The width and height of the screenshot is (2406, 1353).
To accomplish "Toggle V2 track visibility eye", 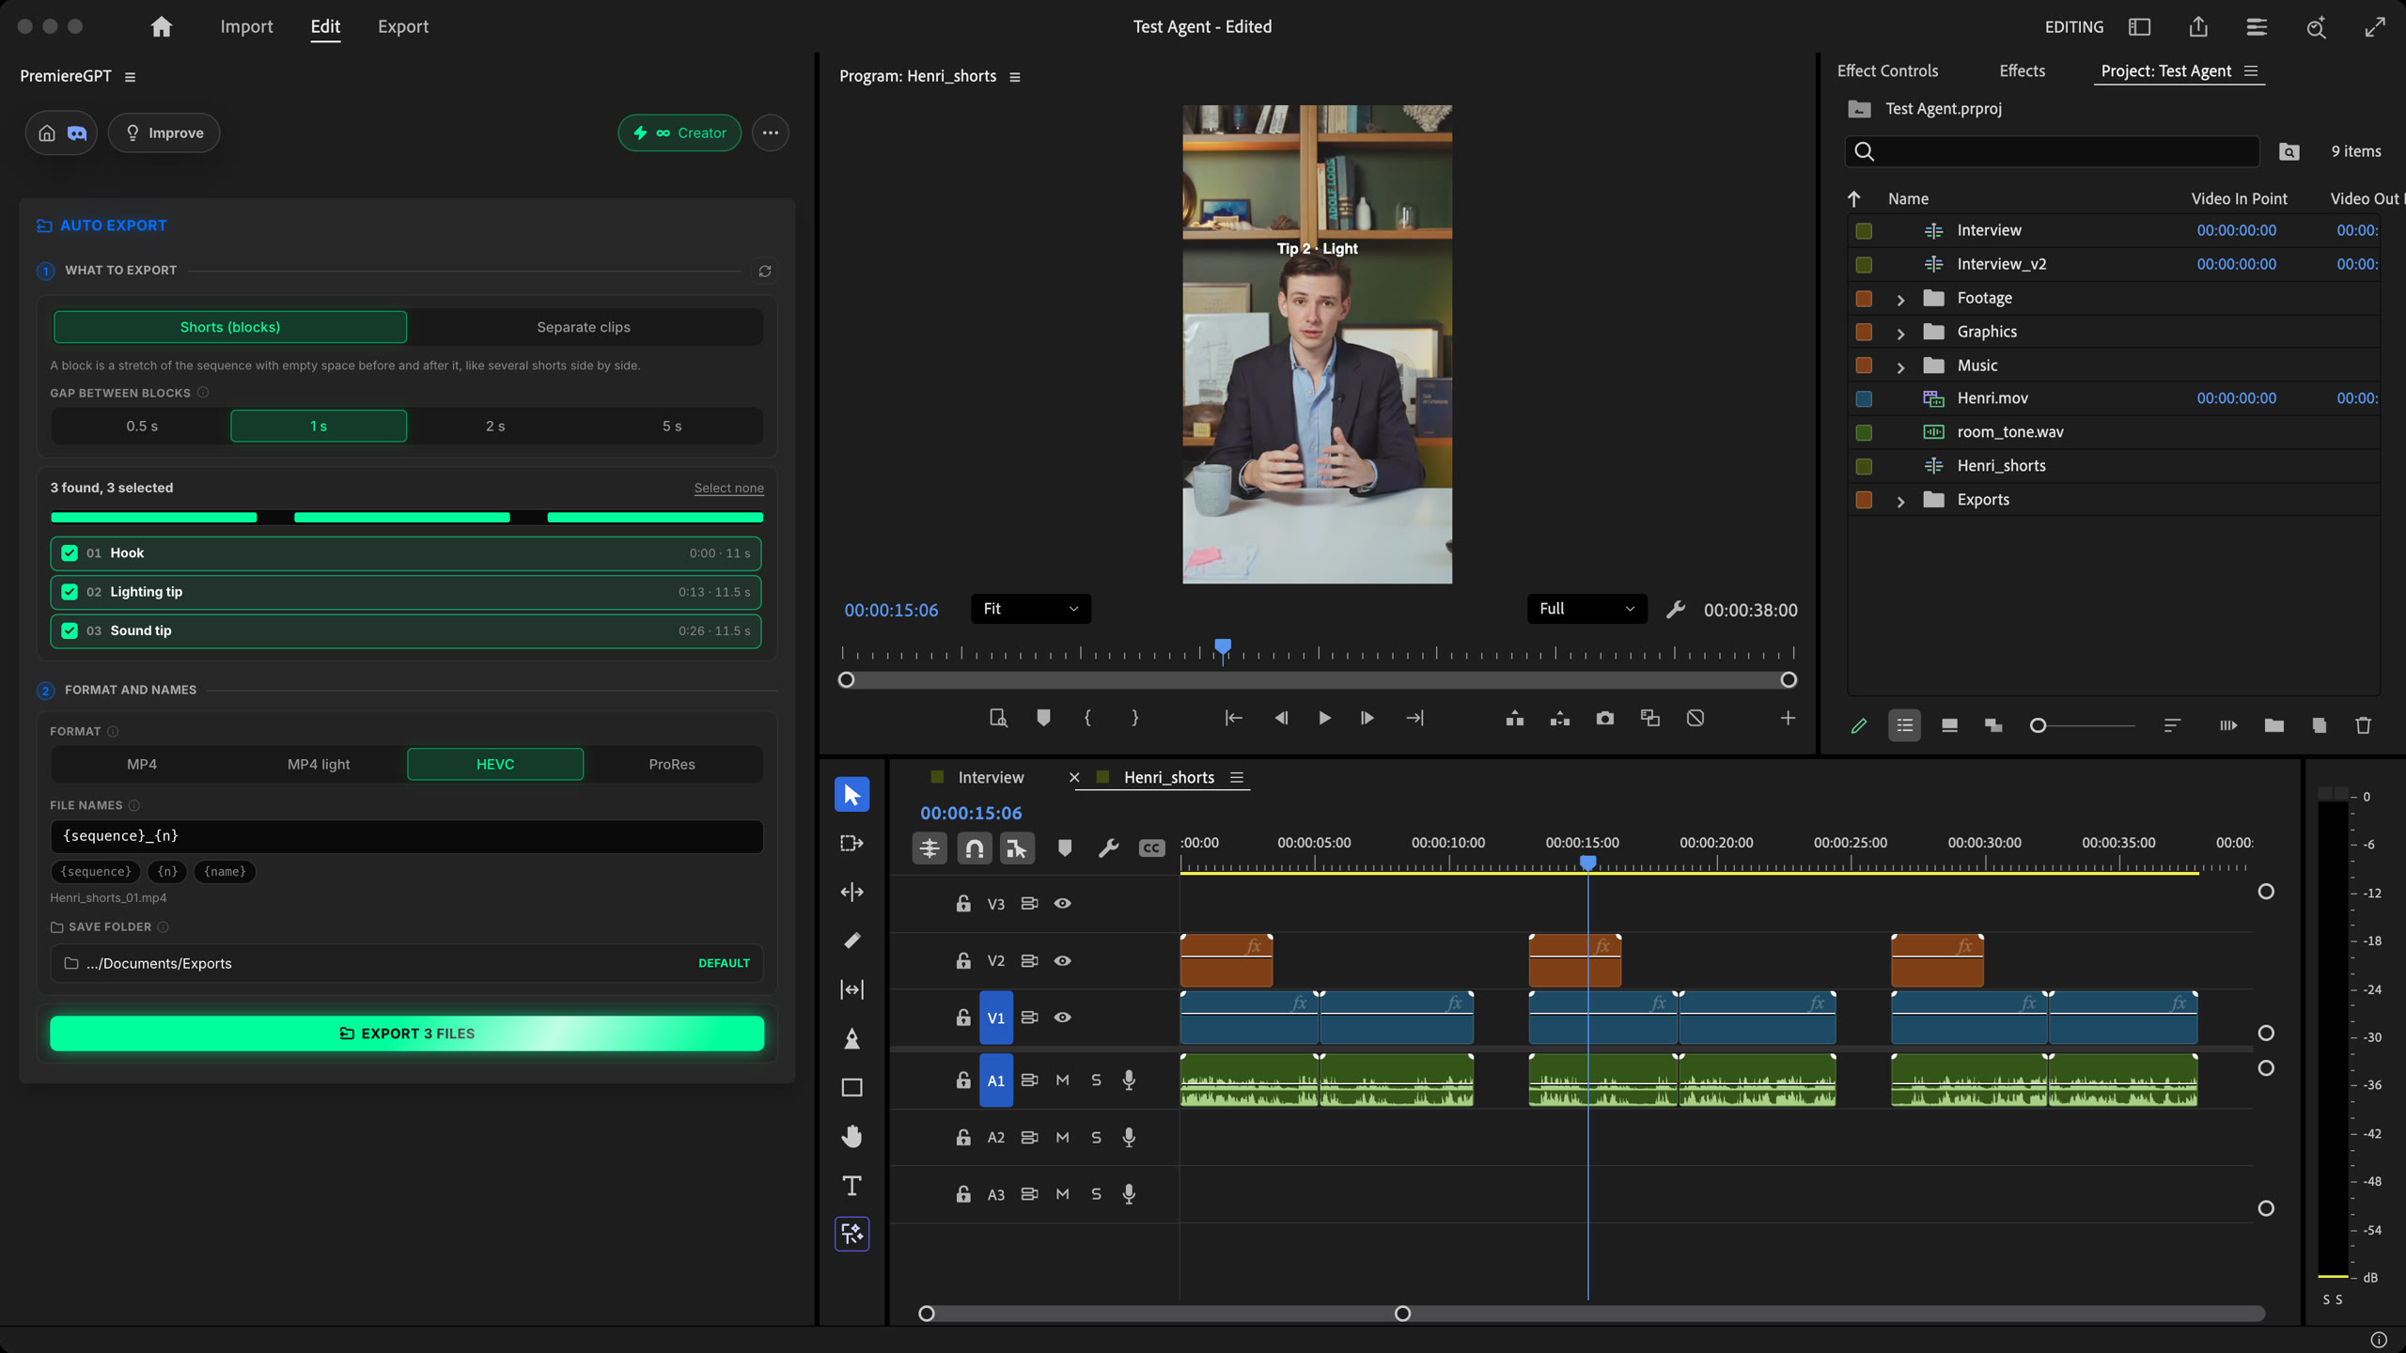I will (x=1062, y=960).
